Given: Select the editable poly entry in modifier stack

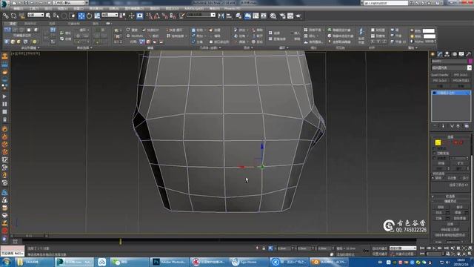Looking at the screenshot, I should coord(451,93).
